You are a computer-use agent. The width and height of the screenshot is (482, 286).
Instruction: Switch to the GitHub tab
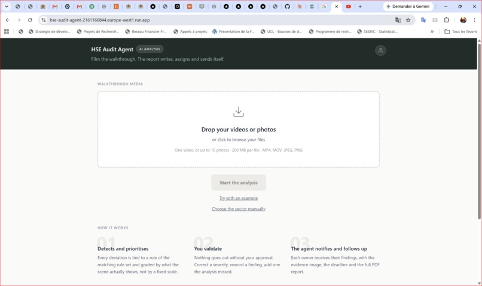(287, 7)
